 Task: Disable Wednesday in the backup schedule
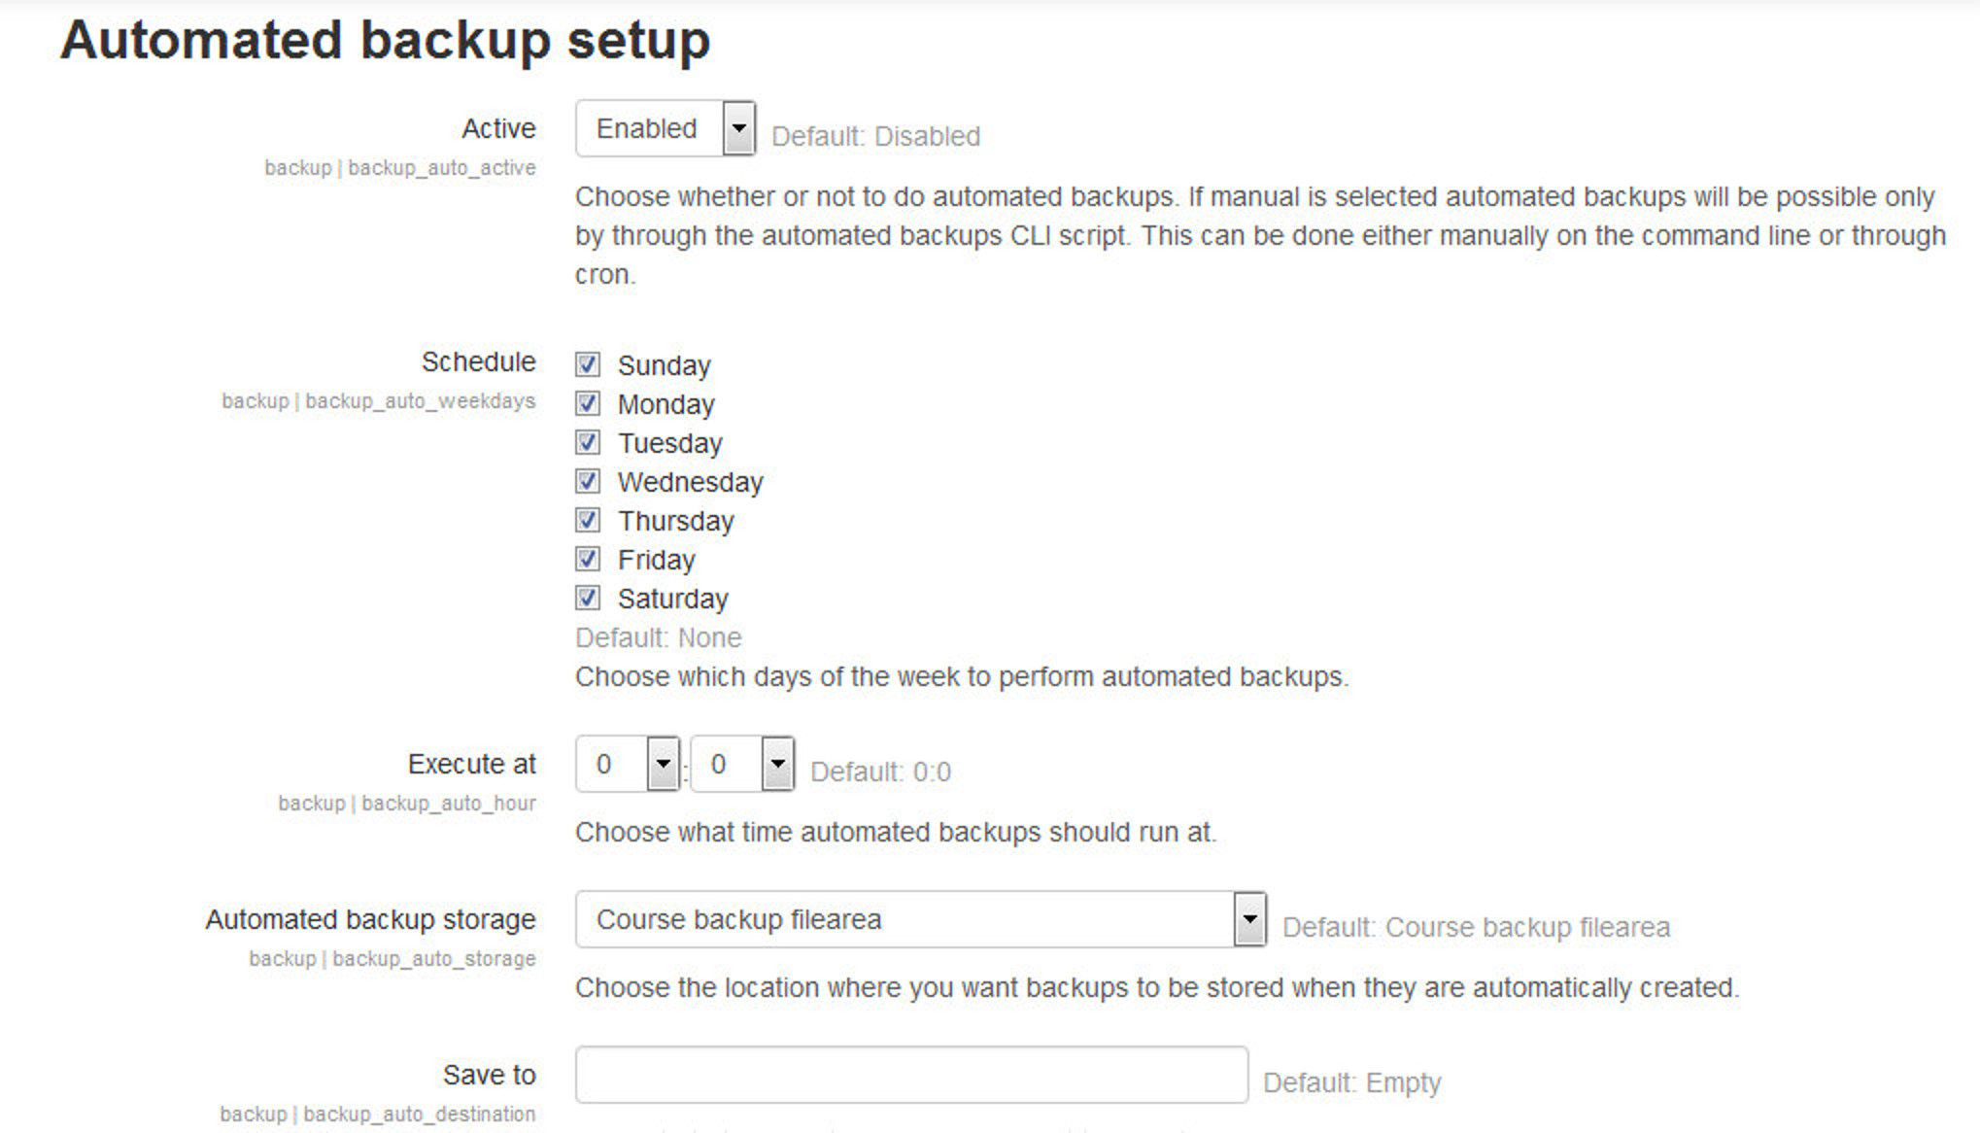586,481
